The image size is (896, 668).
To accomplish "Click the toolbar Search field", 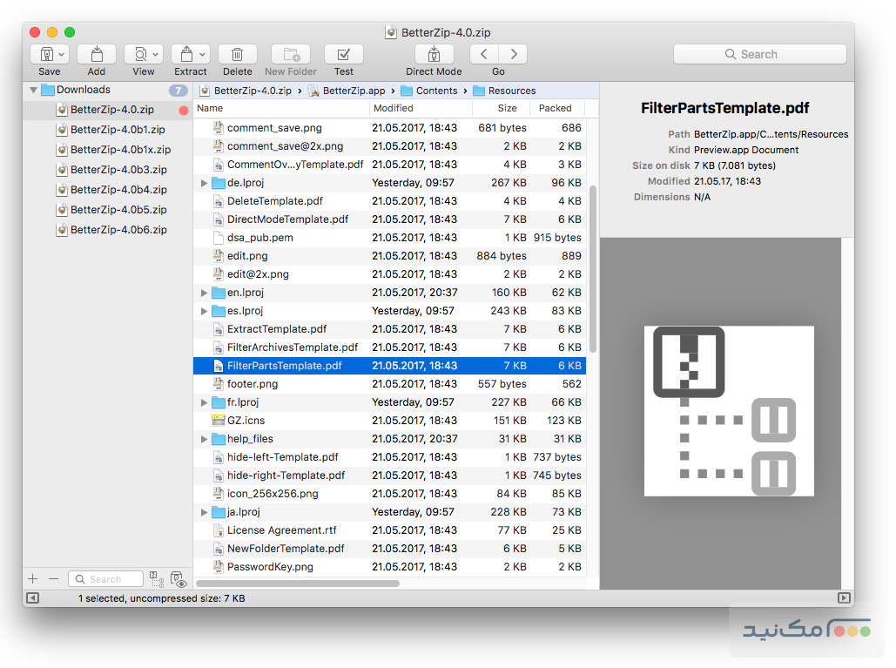I will click(x=759, y=54).
